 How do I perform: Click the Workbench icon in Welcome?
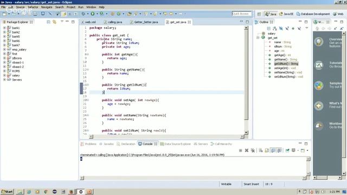(319, 126)
